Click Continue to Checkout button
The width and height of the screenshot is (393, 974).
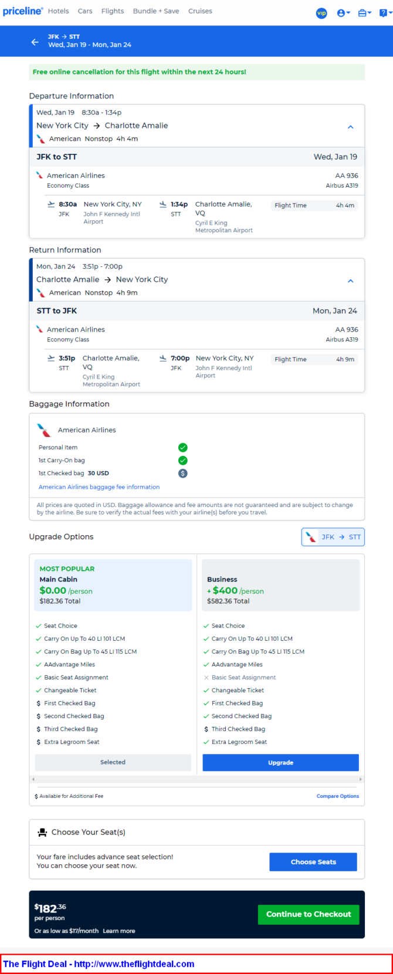tap(309, 914)
